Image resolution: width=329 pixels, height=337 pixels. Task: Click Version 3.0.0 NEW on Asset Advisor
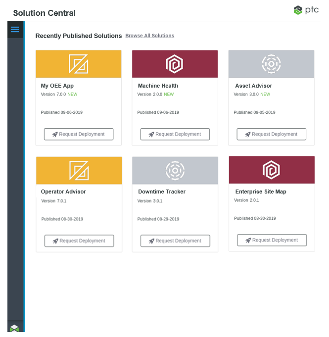tap(252, 95)
